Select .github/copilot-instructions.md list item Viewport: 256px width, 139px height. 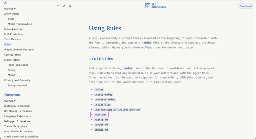click(x=117, y=110)
